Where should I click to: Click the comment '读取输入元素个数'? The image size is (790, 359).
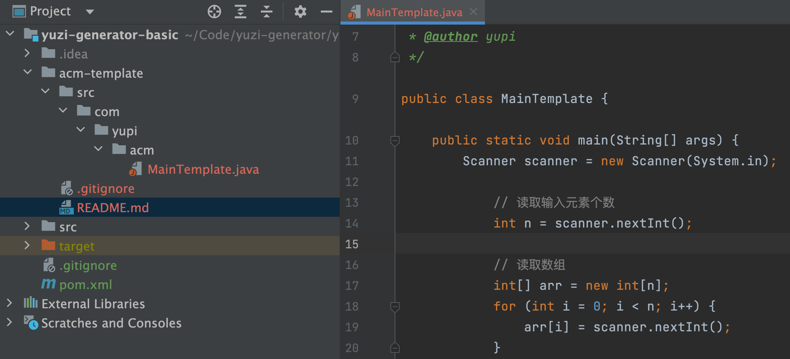coord(566,203)
